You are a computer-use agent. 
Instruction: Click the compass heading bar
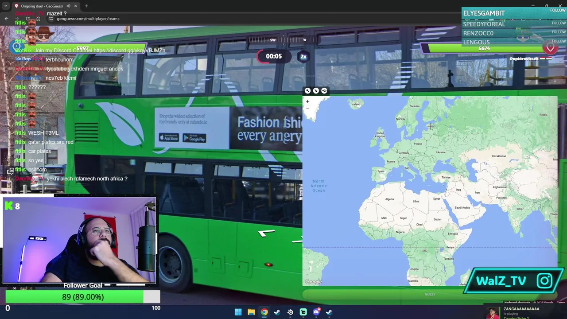pyautogui.click(x=283, y=40)
